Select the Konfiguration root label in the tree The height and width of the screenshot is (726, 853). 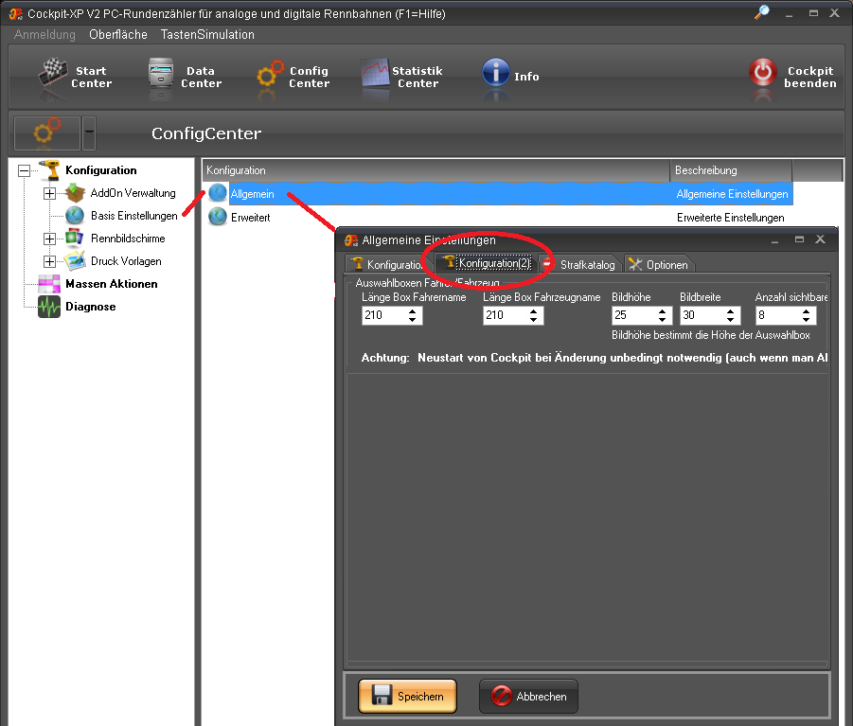coord(101,170)
